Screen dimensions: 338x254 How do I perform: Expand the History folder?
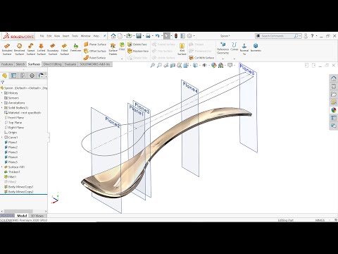[x=2, y=93]
